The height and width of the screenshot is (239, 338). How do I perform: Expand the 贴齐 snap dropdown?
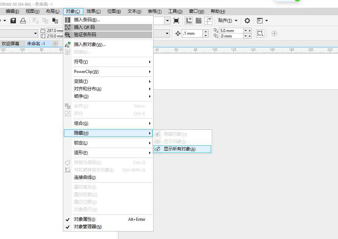(x=236, y=20)
